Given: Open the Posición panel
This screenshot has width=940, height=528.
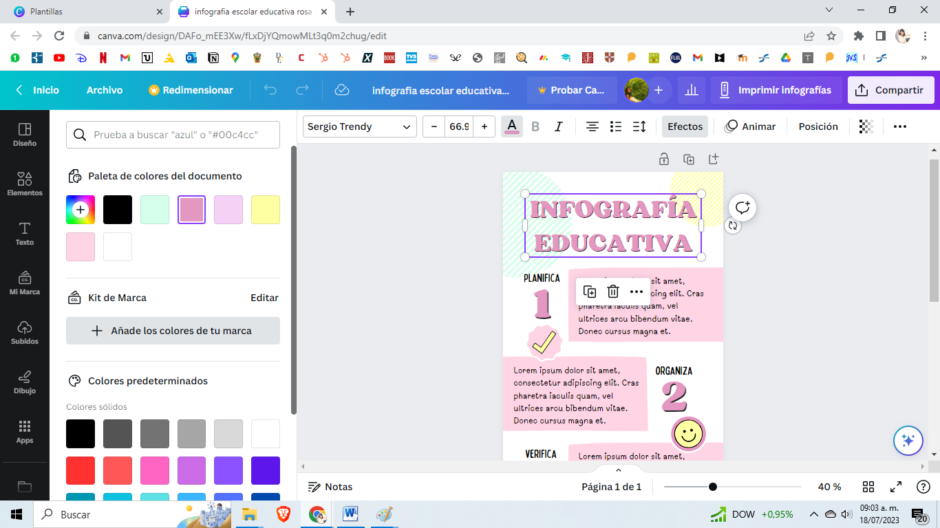Looking at the screenshot, I should coord(818,126).
